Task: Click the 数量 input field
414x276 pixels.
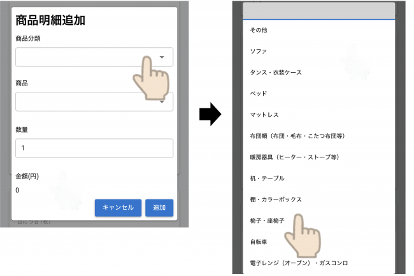Action: click(94, 148)
